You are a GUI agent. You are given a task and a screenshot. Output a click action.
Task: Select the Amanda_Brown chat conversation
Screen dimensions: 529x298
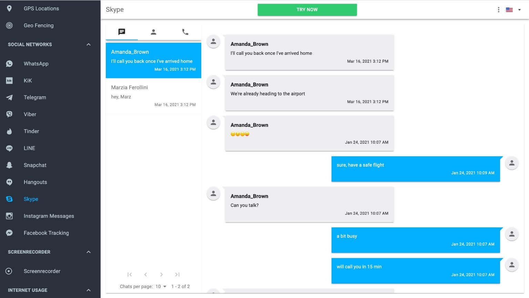[153, 60]
